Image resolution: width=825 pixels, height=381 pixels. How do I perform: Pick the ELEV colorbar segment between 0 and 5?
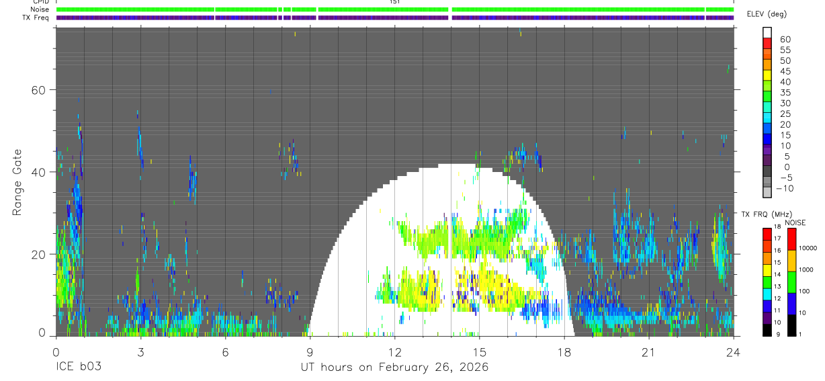point(768,159)
